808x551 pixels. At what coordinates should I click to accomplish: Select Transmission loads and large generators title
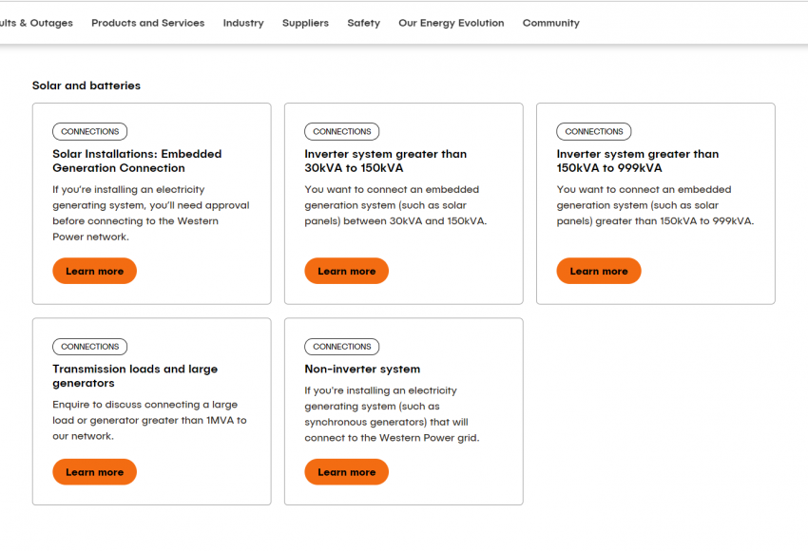[x=135, y=375]
